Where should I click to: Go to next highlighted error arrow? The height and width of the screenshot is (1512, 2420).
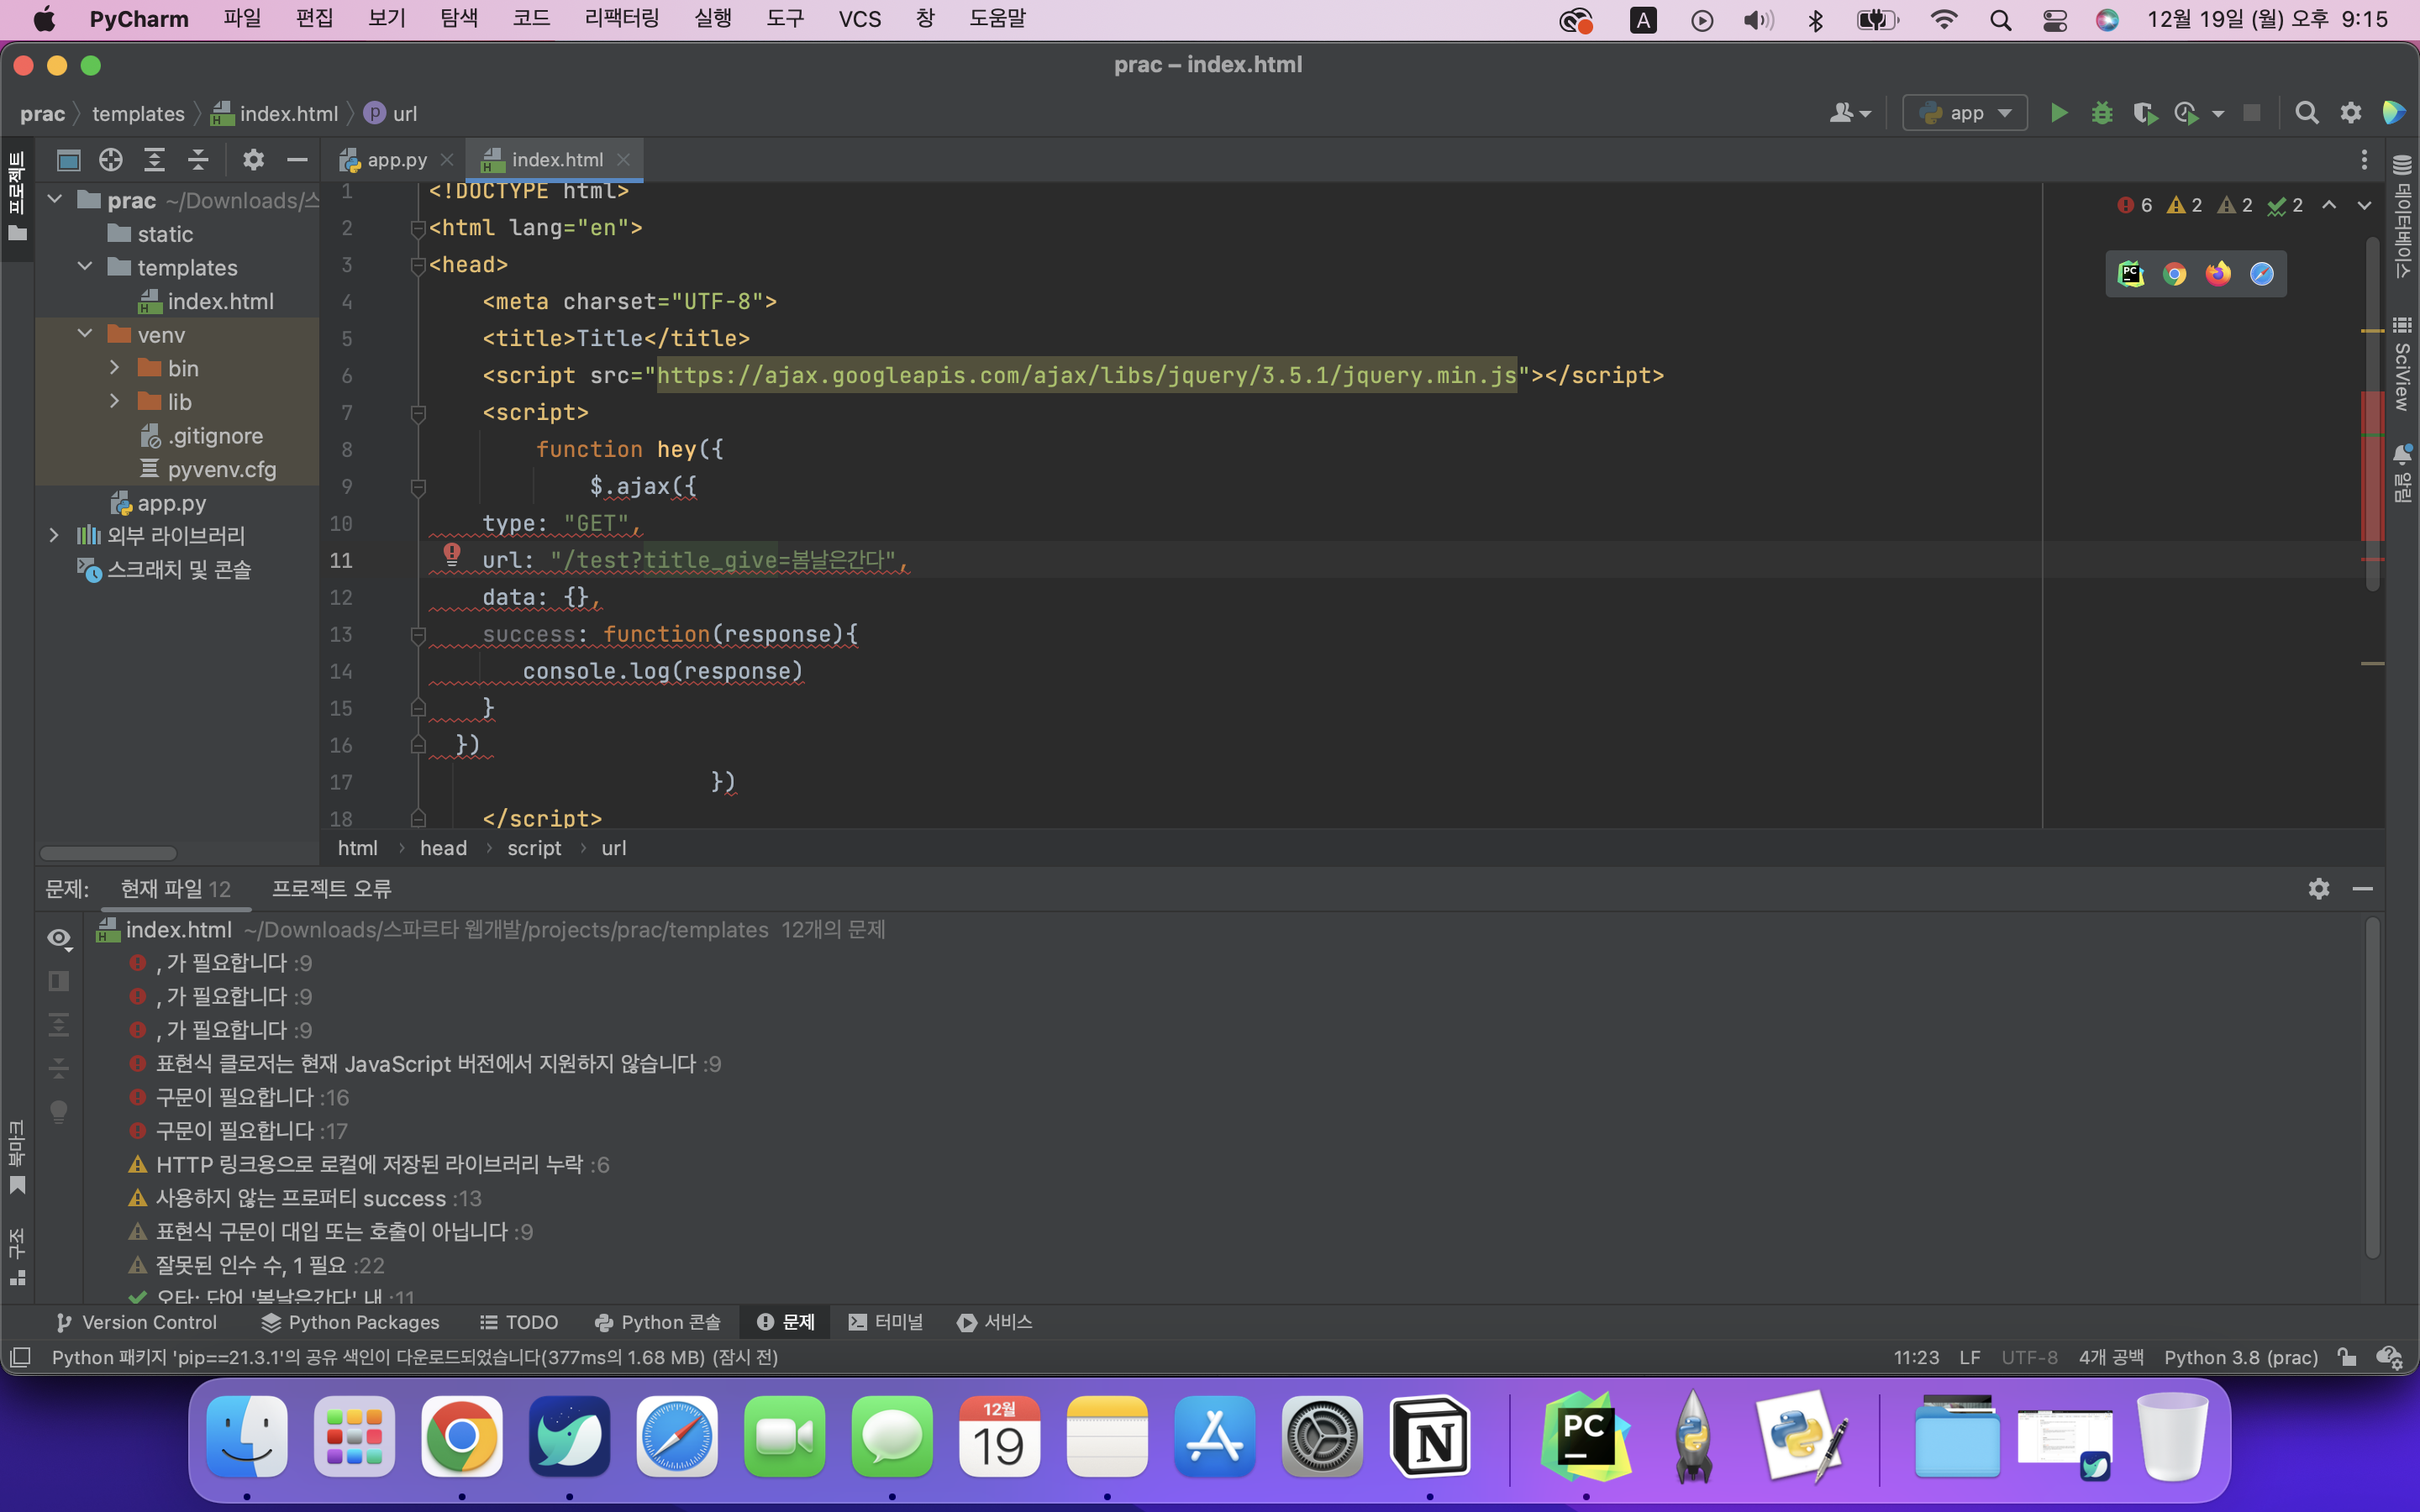coord(2364,205)
